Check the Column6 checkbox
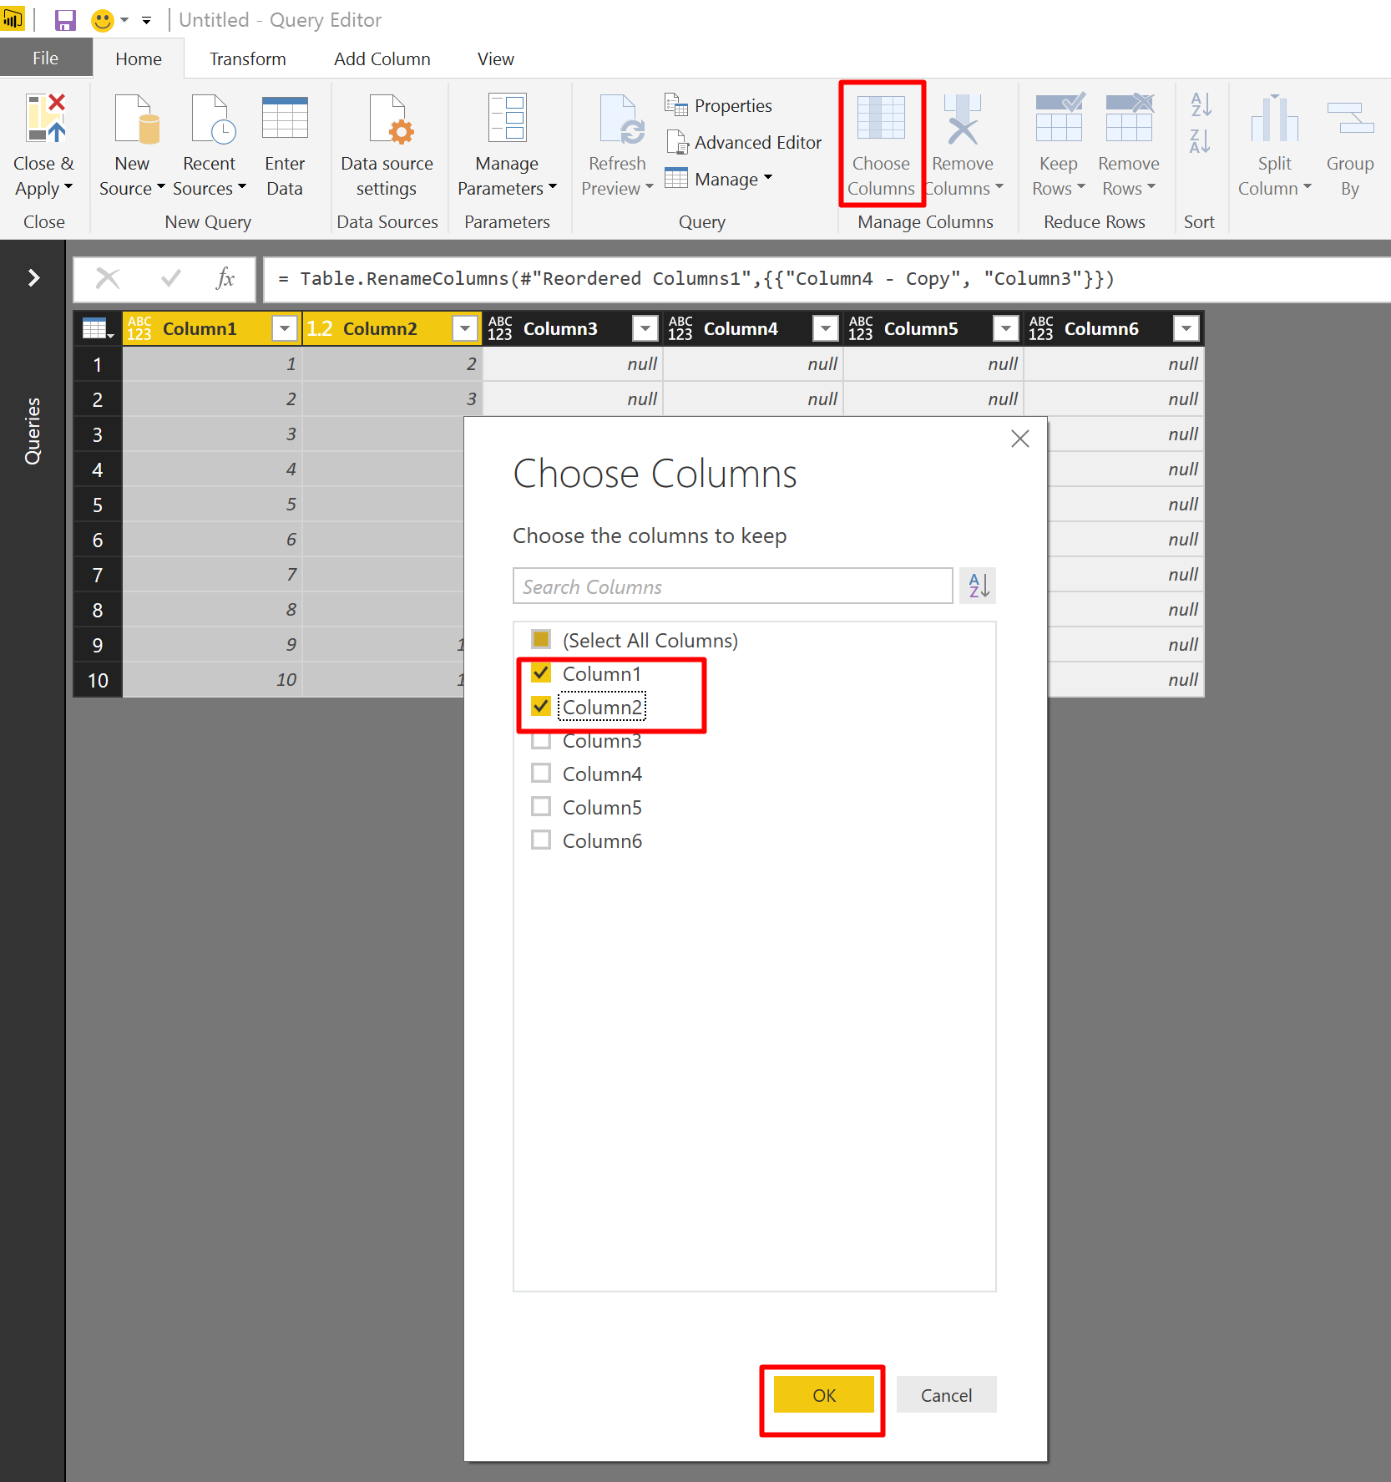The width and height of the screenshot is (1391, 1482). 541,840
